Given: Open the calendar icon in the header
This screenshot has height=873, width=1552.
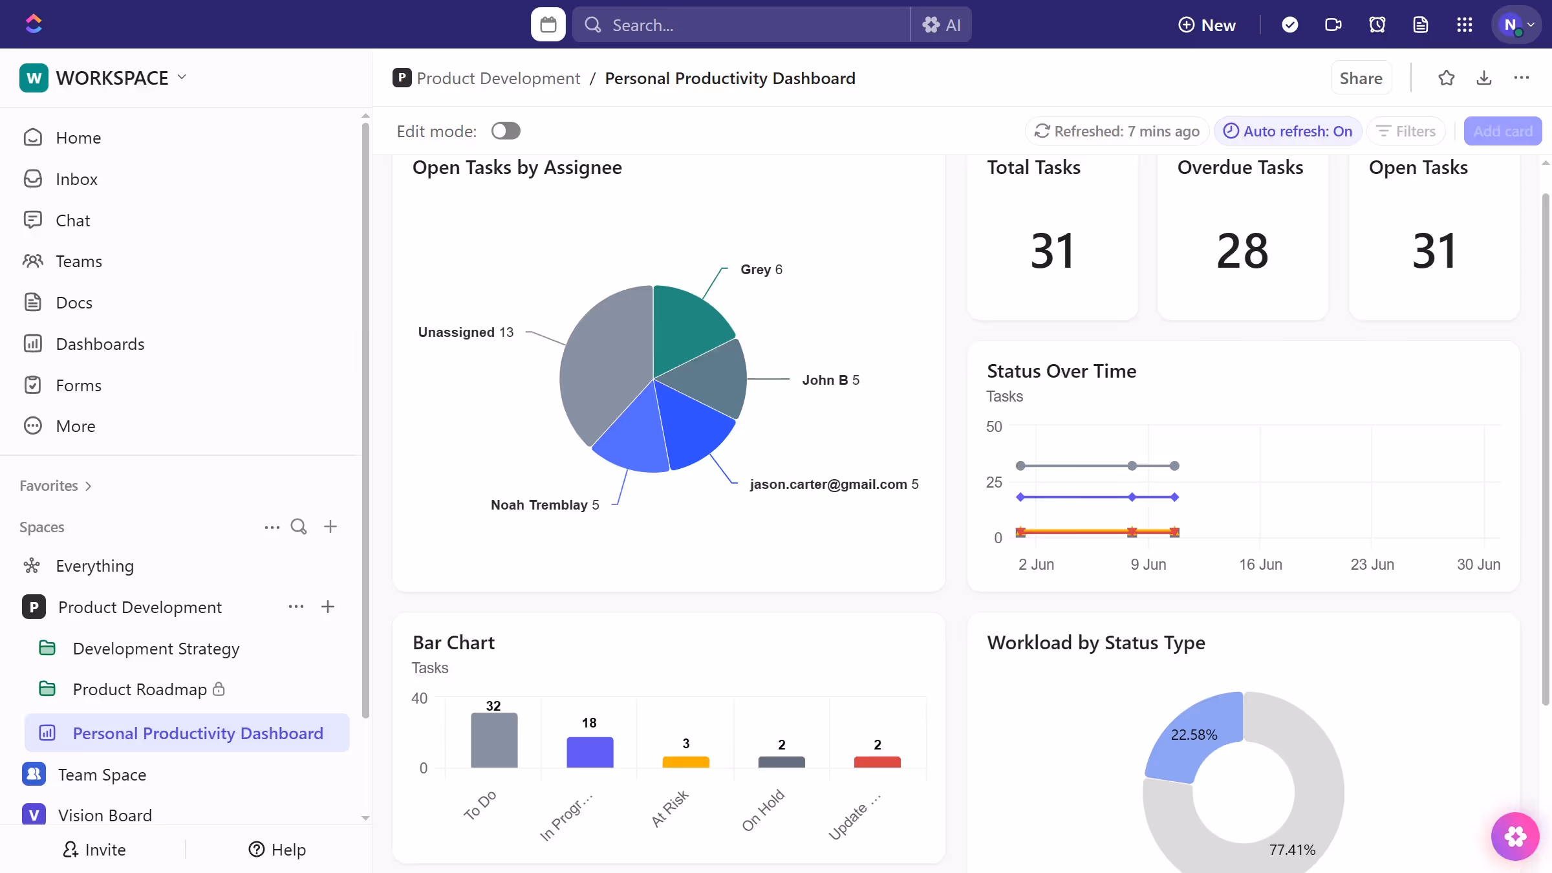Looking at the screenshot, I should pos(547,24).
